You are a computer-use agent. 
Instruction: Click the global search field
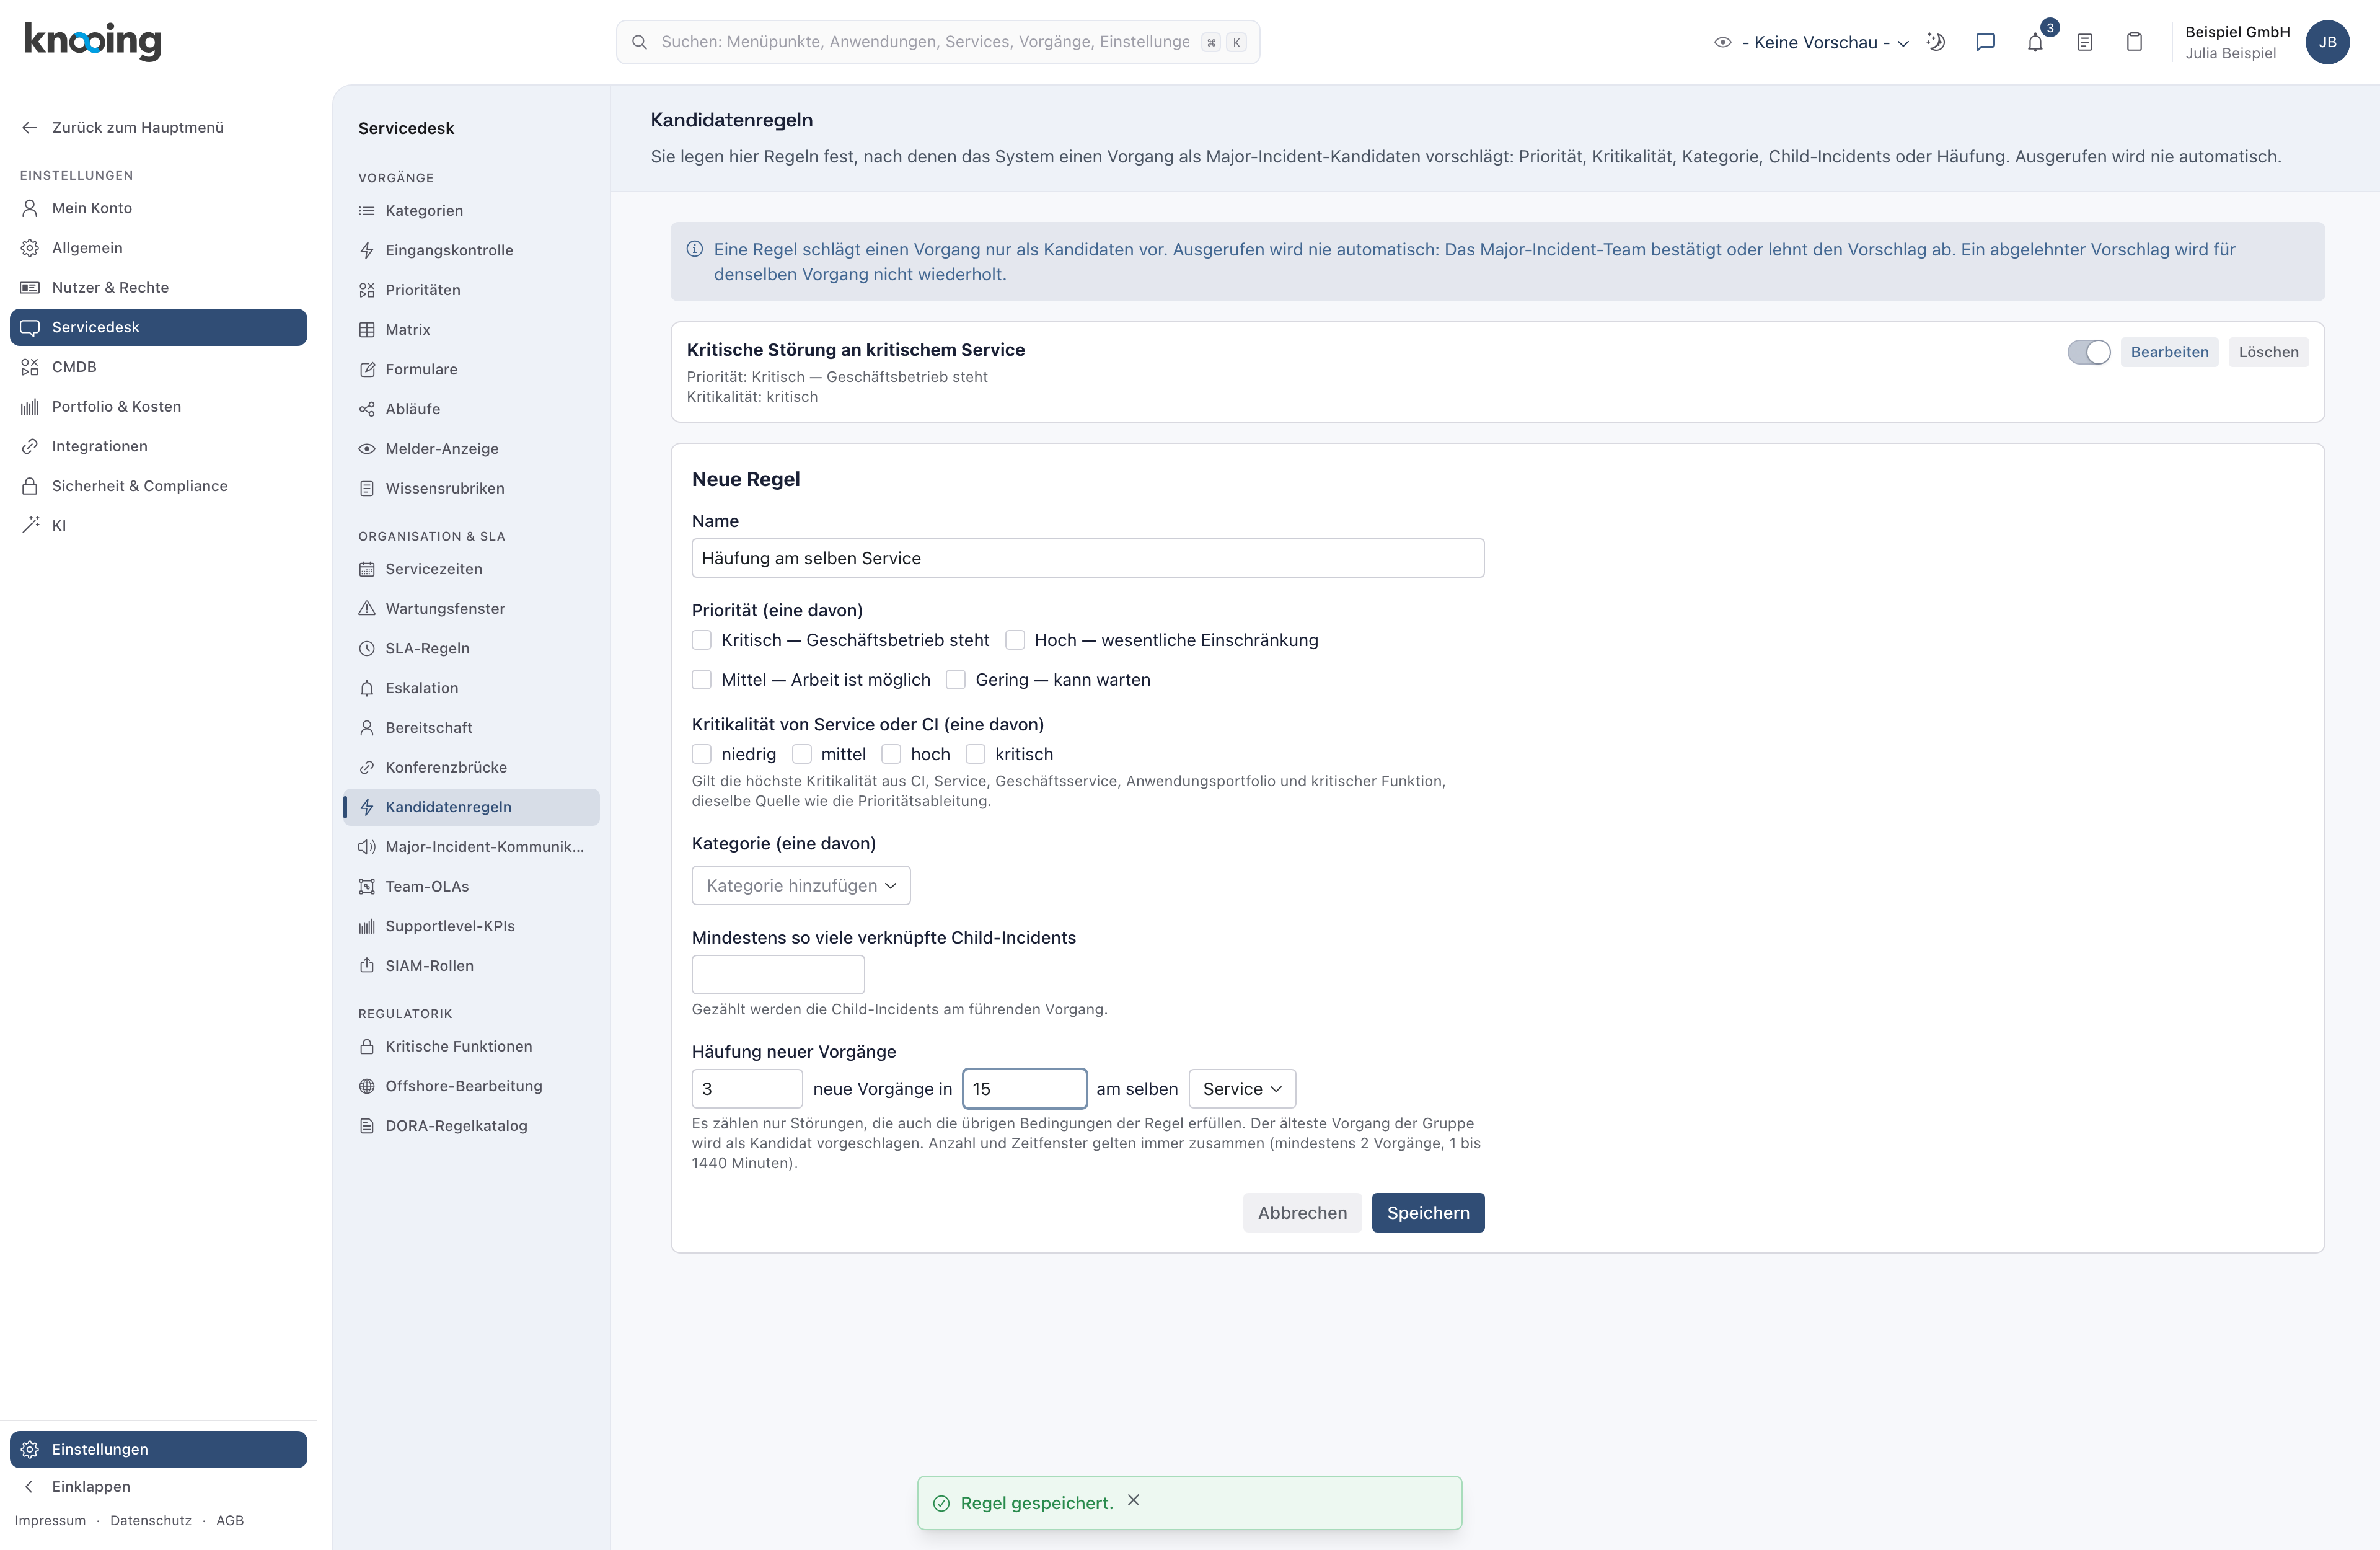coord(938,42)
